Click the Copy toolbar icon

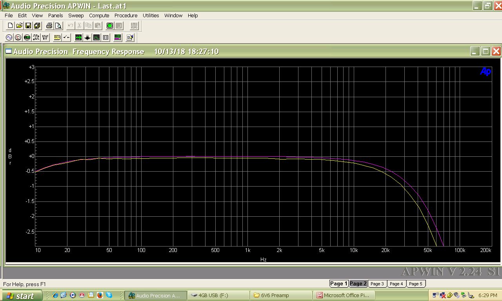tap(88, 26)
